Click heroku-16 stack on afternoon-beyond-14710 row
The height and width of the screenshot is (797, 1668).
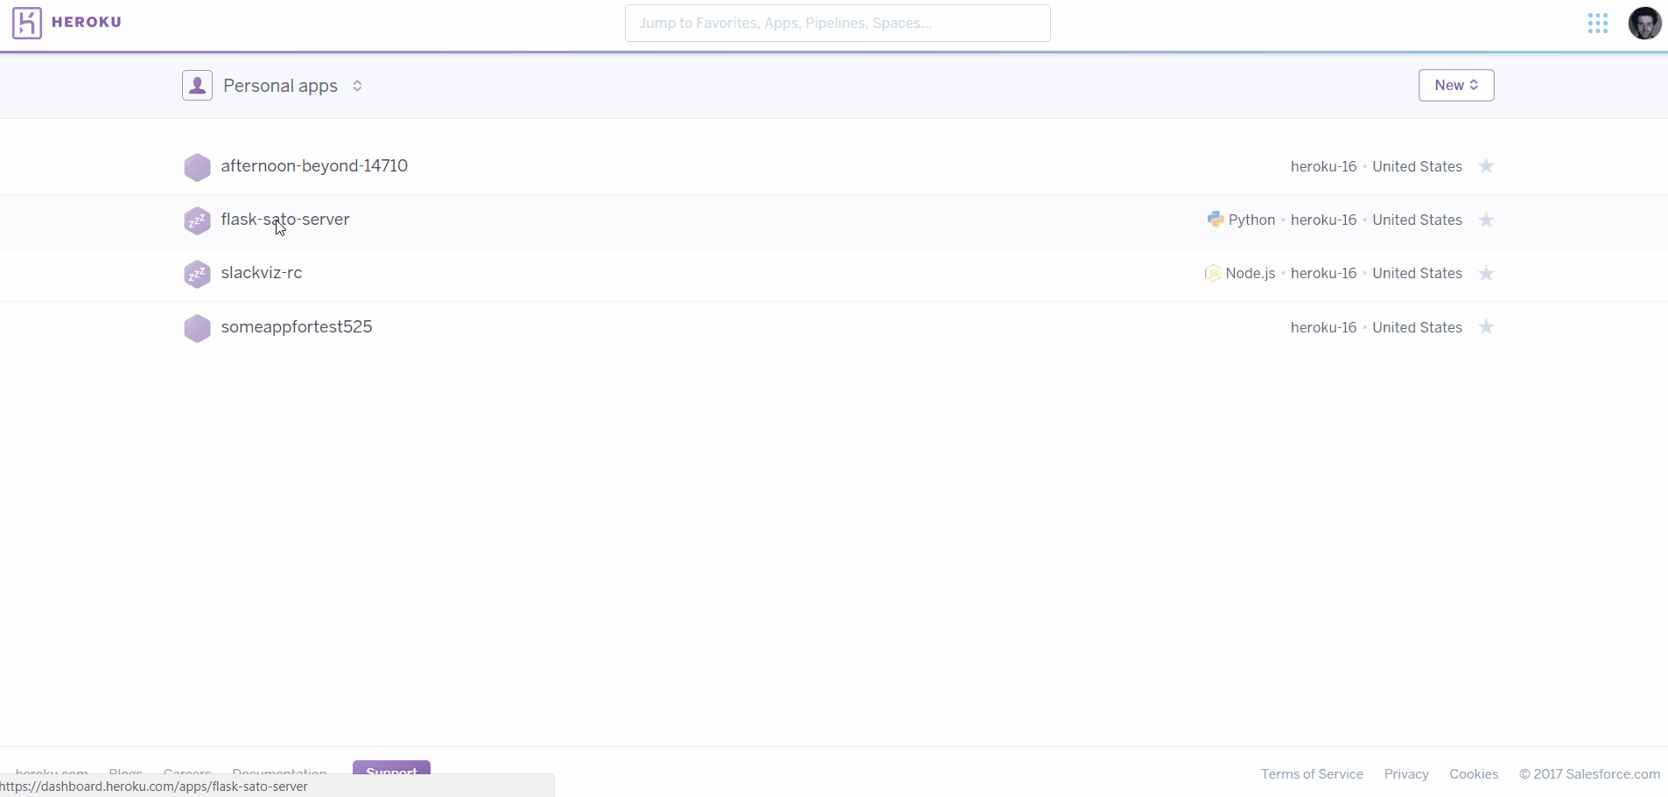pos(1323,167)
